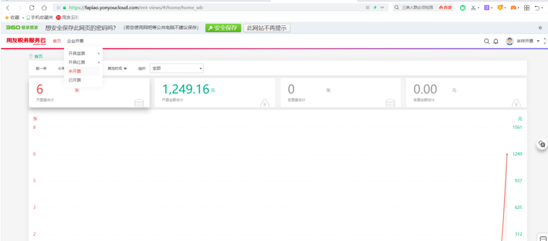Click the 1,249.16 开票金额合计 card
The height and width of the screenshot is (241, 548).
tap(215, 92)
